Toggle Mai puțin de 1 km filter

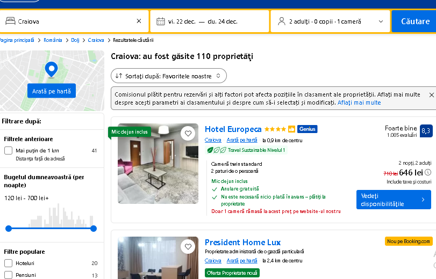point(9,150)
